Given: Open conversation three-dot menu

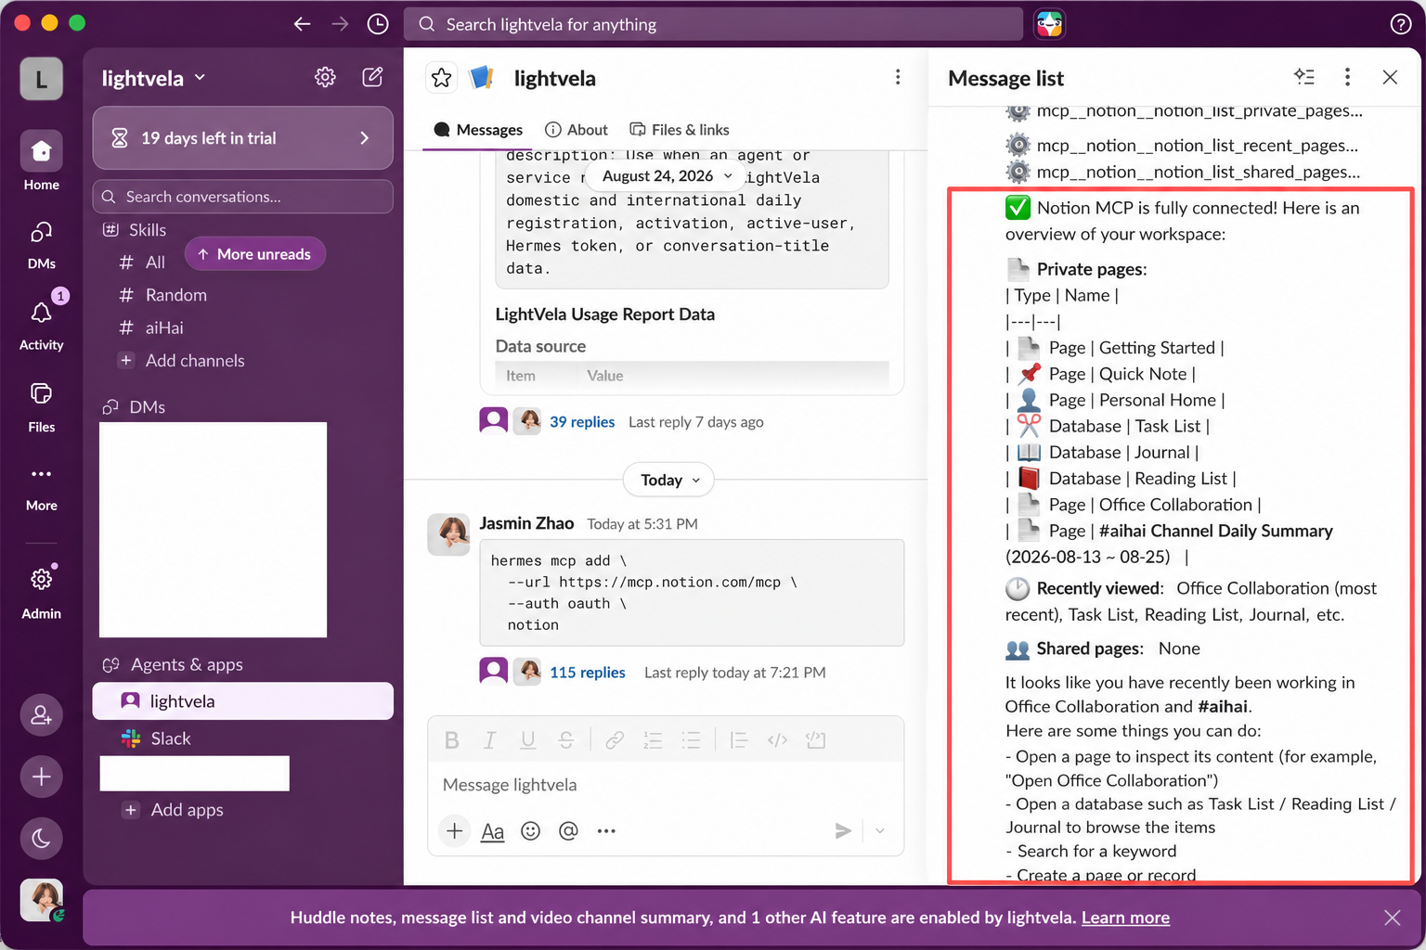Looking at the screenshot, I should [898, 77].
